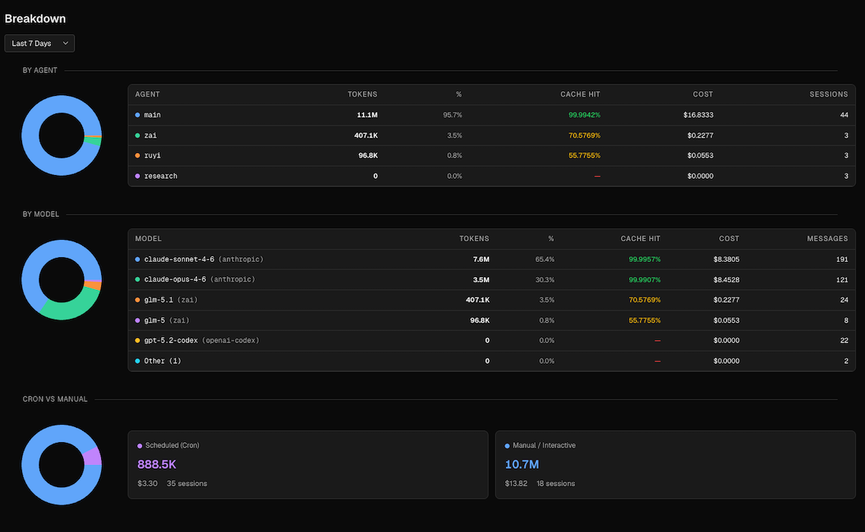The height and width of the screenshot is (532, 865).
Task: Click the BY MODEL section label
Action: tap(41, 214)
